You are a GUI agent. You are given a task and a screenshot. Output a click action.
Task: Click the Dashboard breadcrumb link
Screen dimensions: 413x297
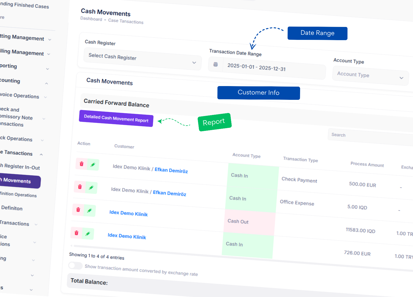pyautogui.click(x=91, y=19)
